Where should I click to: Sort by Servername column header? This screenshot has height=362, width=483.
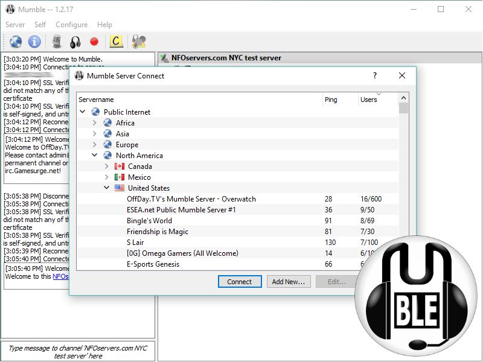point(199,100)
